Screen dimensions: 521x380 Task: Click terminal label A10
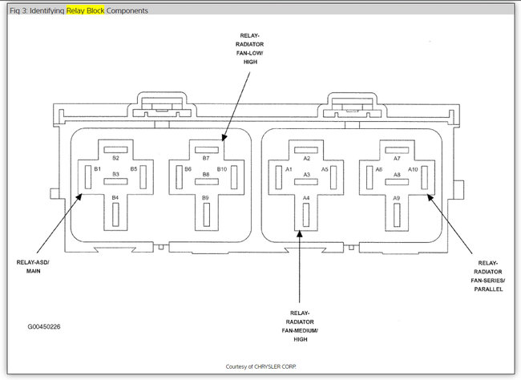point(413,169)
